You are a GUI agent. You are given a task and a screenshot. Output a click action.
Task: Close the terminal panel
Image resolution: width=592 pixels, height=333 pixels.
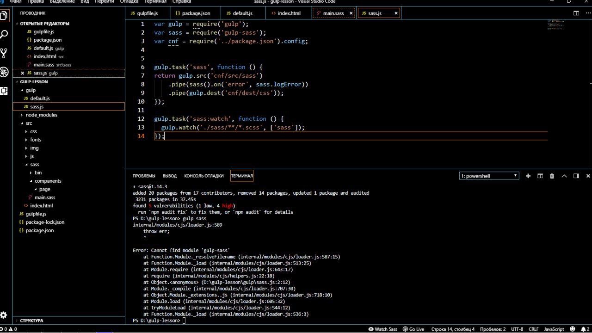588,176
